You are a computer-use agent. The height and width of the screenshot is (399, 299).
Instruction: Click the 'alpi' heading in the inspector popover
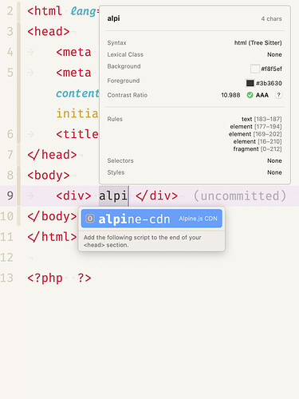(113, 18)
